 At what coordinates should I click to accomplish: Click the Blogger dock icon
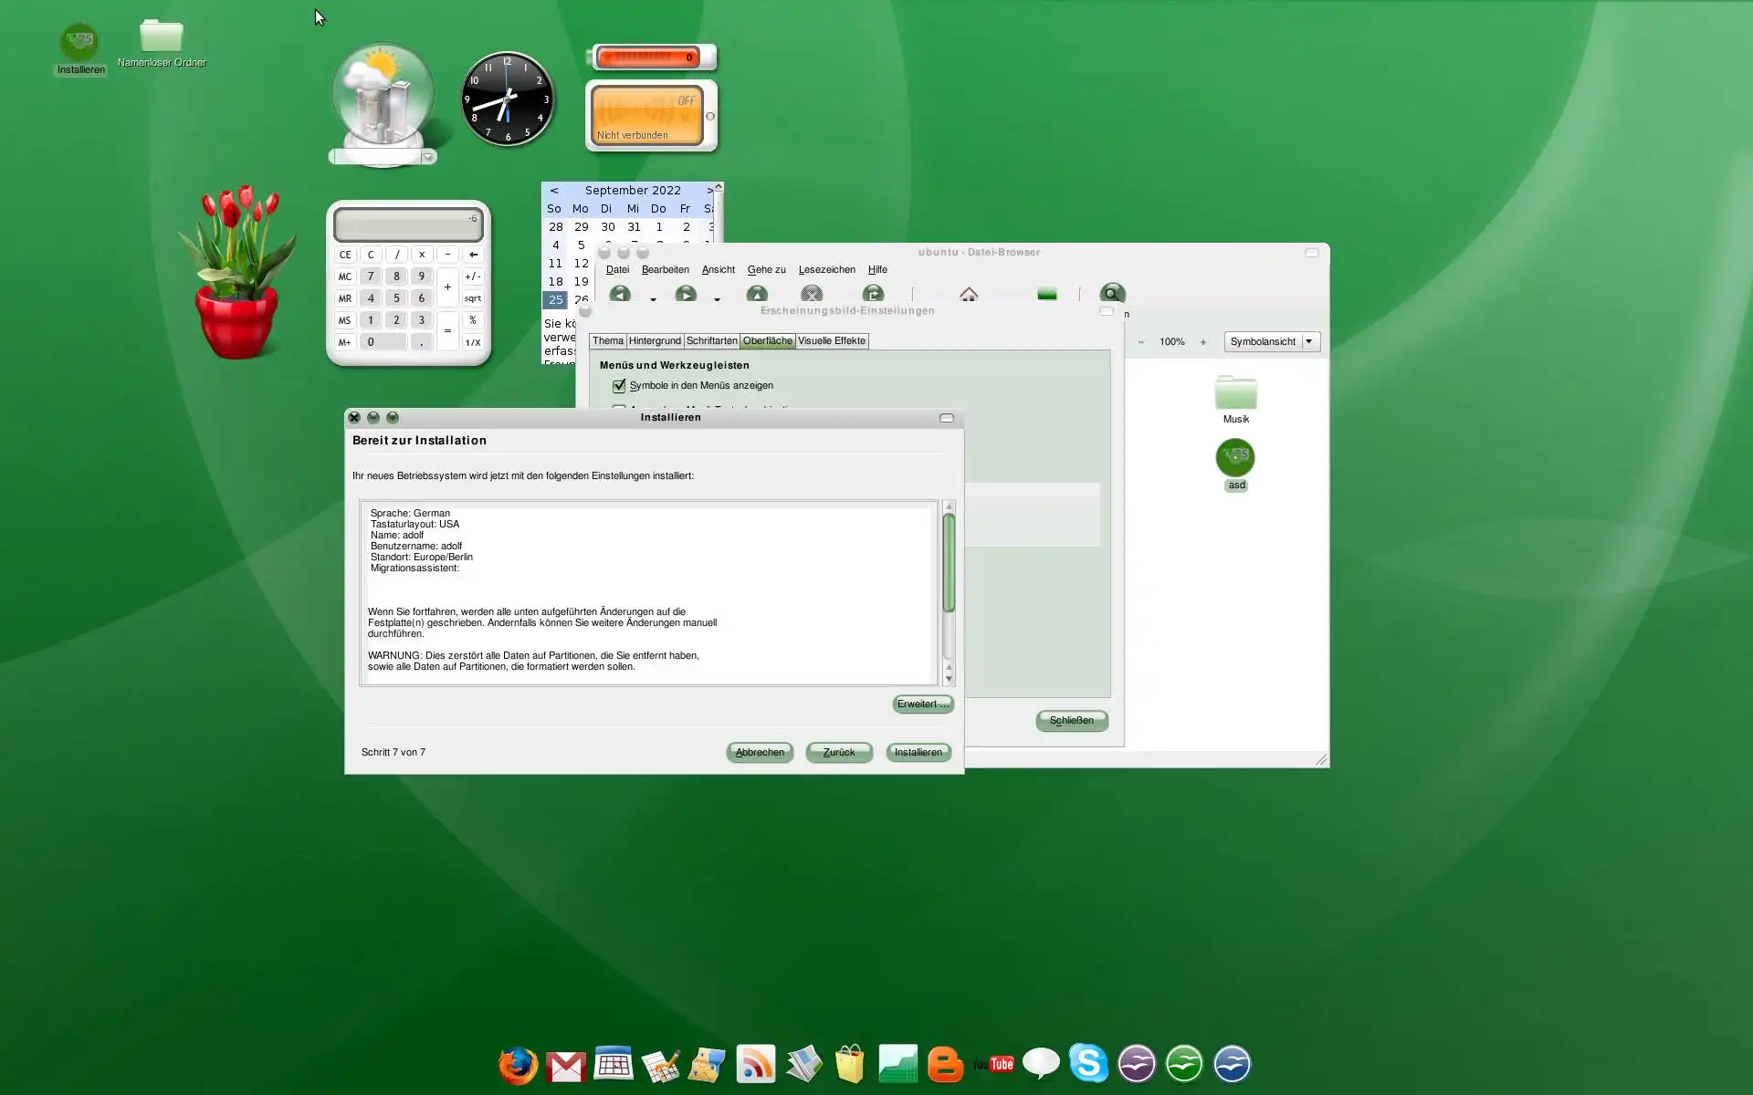coord(945,1064)
